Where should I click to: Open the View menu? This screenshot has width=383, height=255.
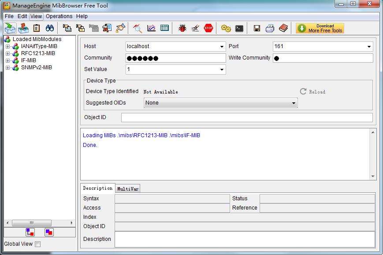tap(36, 16)
